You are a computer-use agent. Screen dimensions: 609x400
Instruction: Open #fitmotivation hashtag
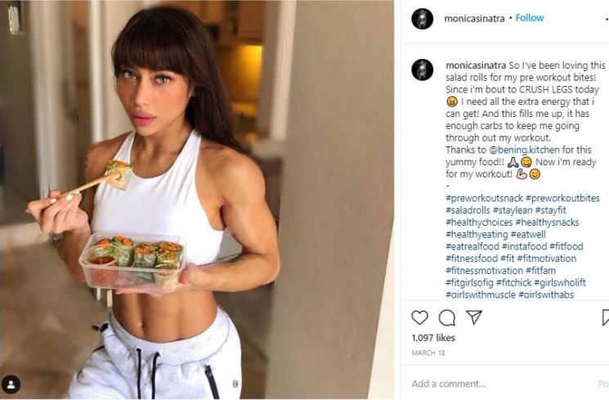pos(547,258)
